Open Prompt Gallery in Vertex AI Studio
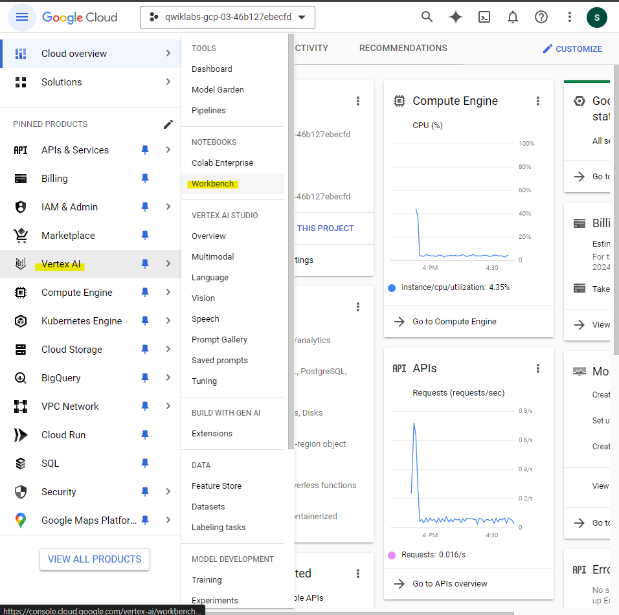Image resolution: width=619 pixels, height=615 pixels. (232, 340)
